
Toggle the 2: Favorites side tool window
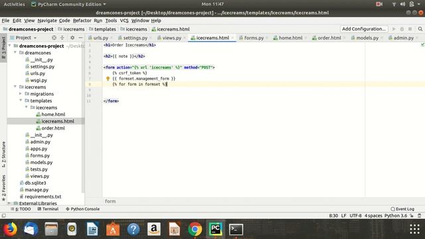pyautogui.click(x=3, y=188)
